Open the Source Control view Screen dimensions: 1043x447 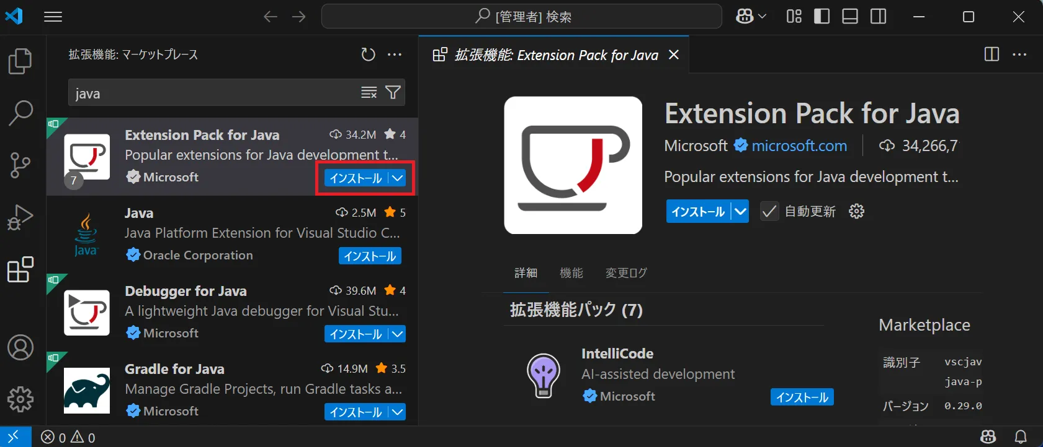pos(20,165)
